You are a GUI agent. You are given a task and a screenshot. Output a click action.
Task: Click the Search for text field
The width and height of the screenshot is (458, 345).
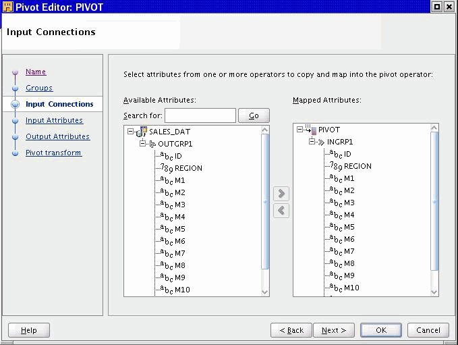(x=200, y=115)
